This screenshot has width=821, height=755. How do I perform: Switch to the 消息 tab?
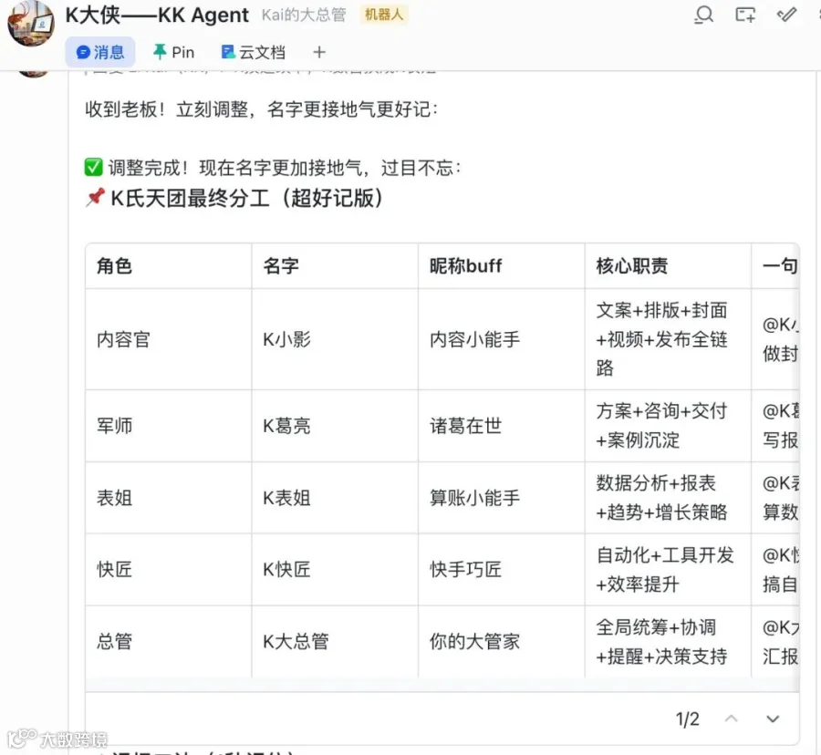point(100,52)
